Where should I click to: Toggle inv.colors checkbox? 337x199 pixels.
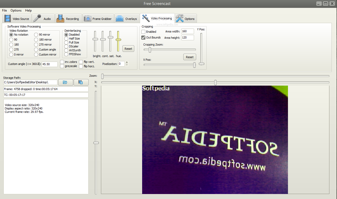(62, 62)
